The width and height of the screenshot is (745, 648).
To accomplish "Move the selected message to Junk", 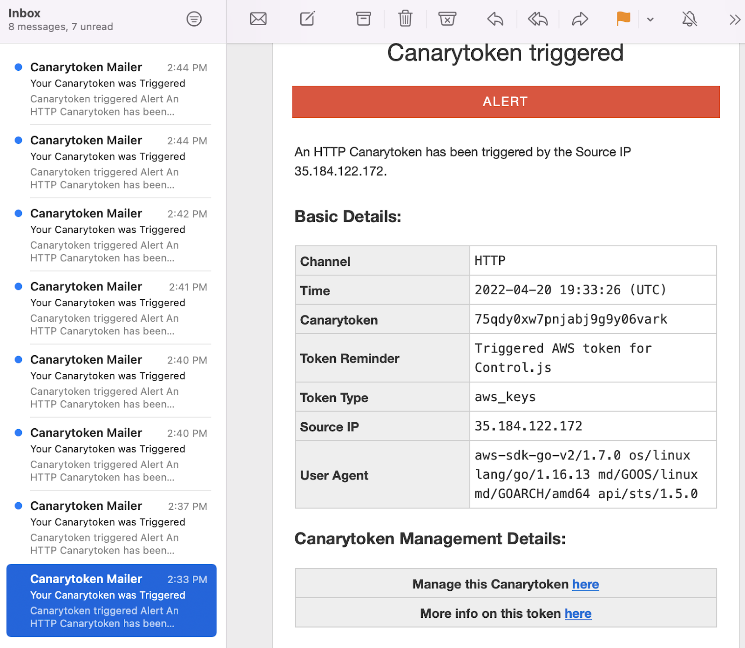I will 447,19.
